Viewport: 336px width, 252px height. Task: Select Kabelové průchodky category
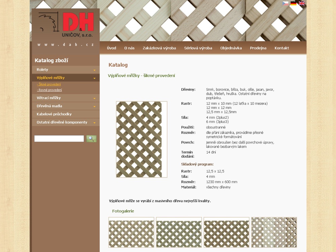coord(54,114)
